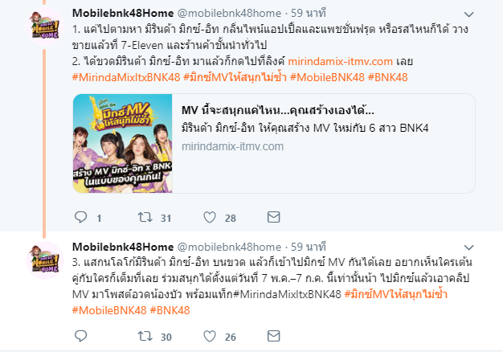Open Mobilebnk48Home avatar on second tweet

[x=45, y=260]
